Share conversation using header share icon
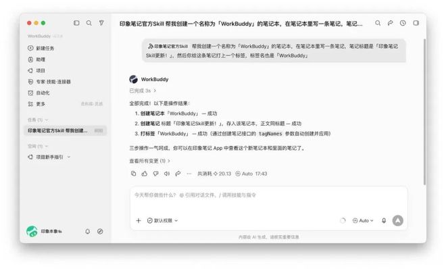 point(391,23)
